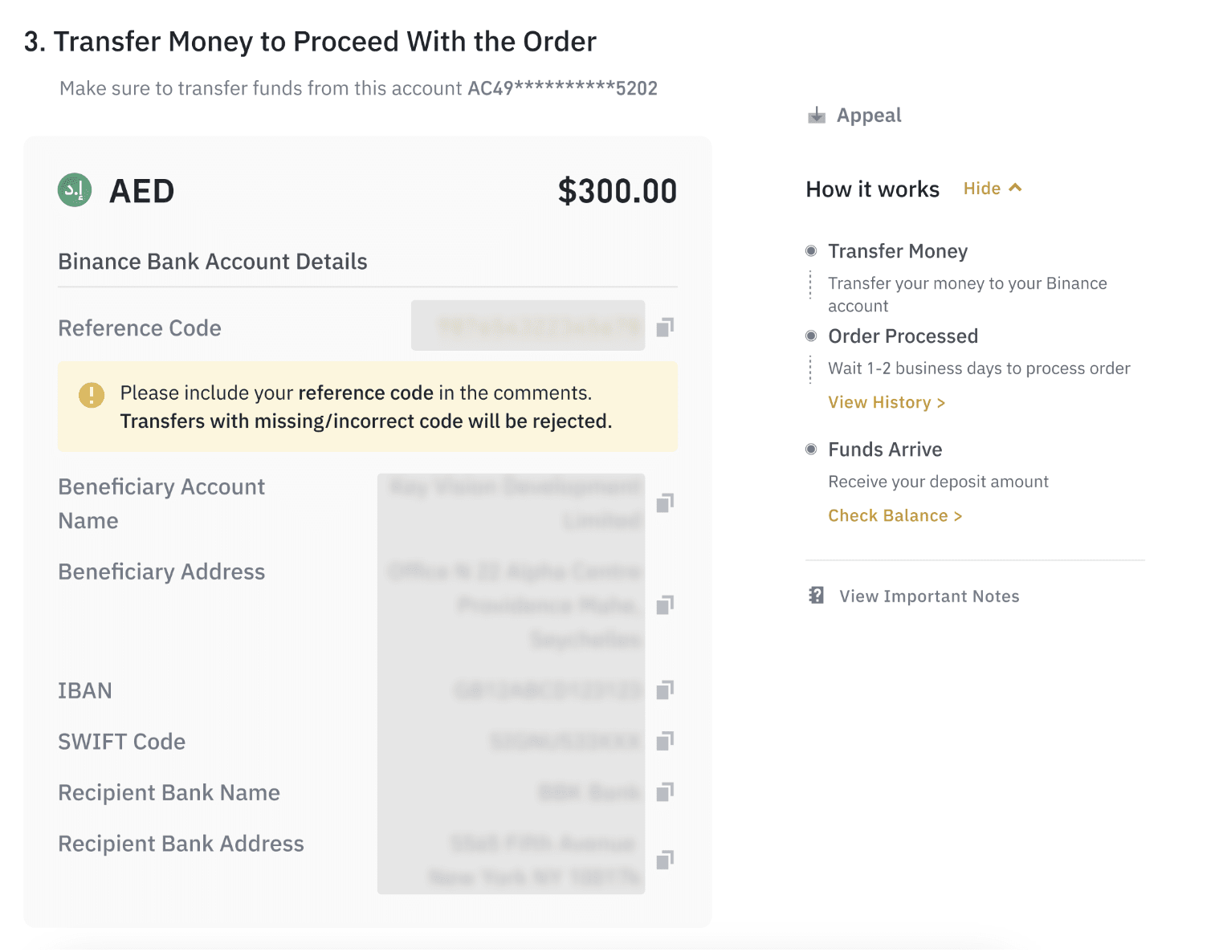The height and width of the screenshot is (952, 1219).
Task: Select the Order Processed step bullet
Action: point(811,336)
